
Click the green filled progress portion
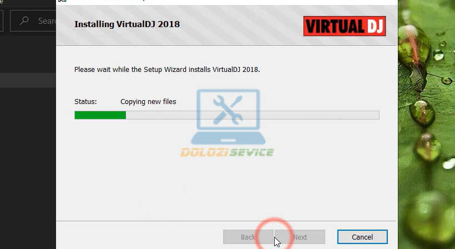tap(100, 115)
